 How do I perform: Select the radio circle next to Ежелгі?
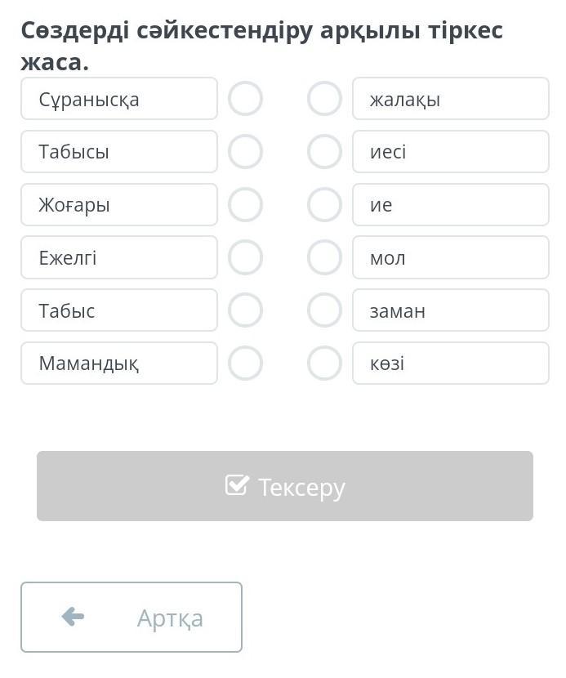coord(245,257)
